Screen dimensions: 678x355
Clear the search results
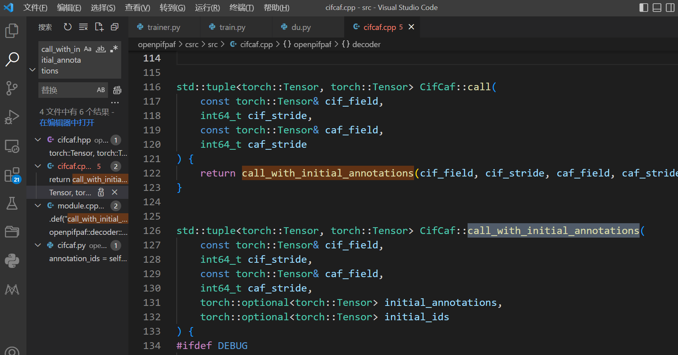pyautogui.click(x=83, y=27)
